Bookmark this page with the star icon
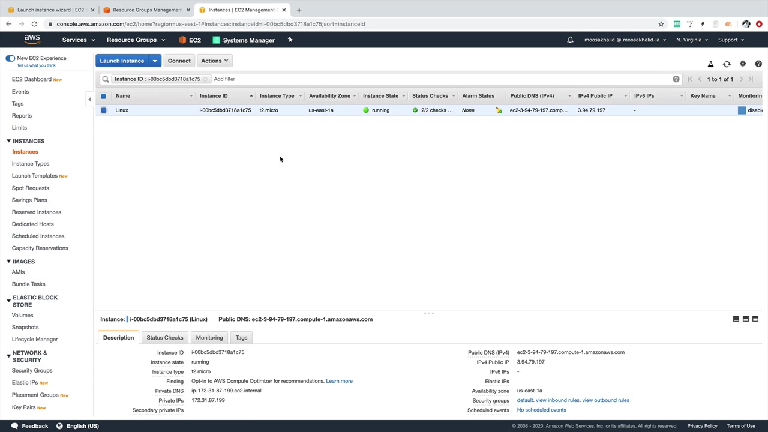Image resolution: width=768 pixels, height=432 pixels. click(661, 24)
